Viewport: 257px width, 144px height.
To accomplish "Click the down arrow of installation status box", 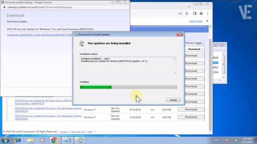I will 175,73.
